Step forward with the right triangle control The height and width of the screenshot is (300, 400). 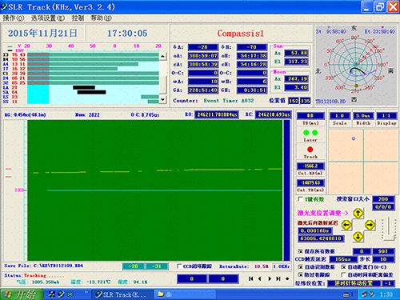[270, 278]
